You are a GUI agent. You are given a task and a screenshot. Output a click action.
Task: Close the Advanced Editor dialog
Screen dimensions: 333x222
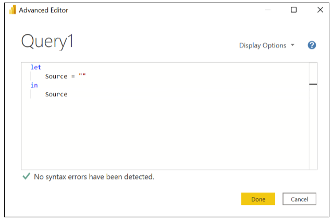point(320,10)
